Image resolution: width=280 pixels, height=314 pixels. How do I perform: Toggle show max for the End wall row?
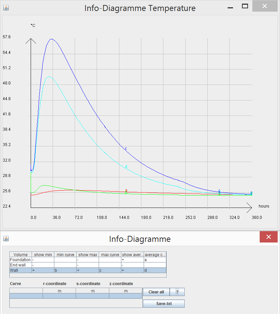pyautogui.click(x=88, y=265)
